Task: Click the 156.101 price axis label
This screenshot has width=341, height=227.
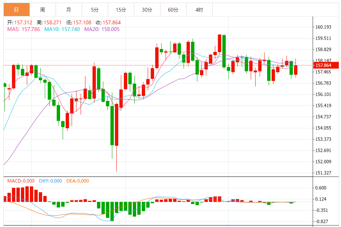Action: coord(323,94)
